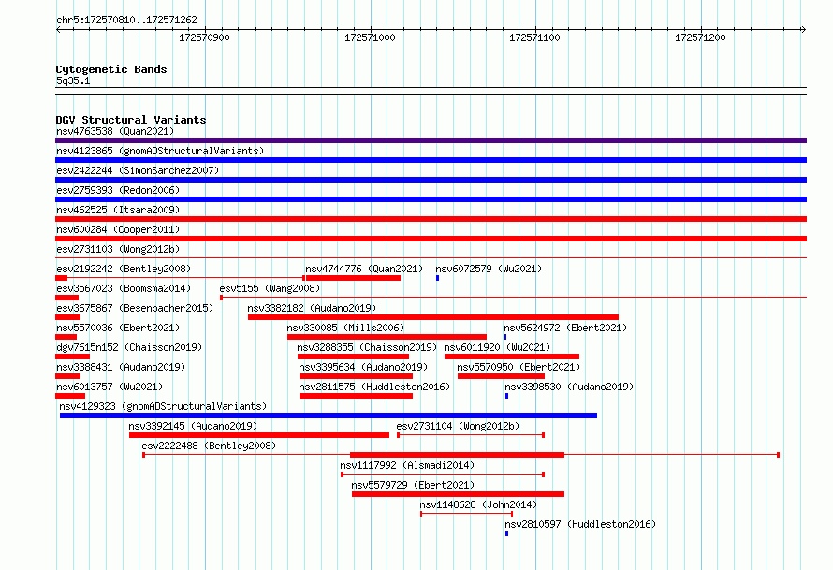Select the nsv4129323 (gnomADStructuralVariants) label
The width and height of the screenshot is (833, 570).
pos(163,406)
